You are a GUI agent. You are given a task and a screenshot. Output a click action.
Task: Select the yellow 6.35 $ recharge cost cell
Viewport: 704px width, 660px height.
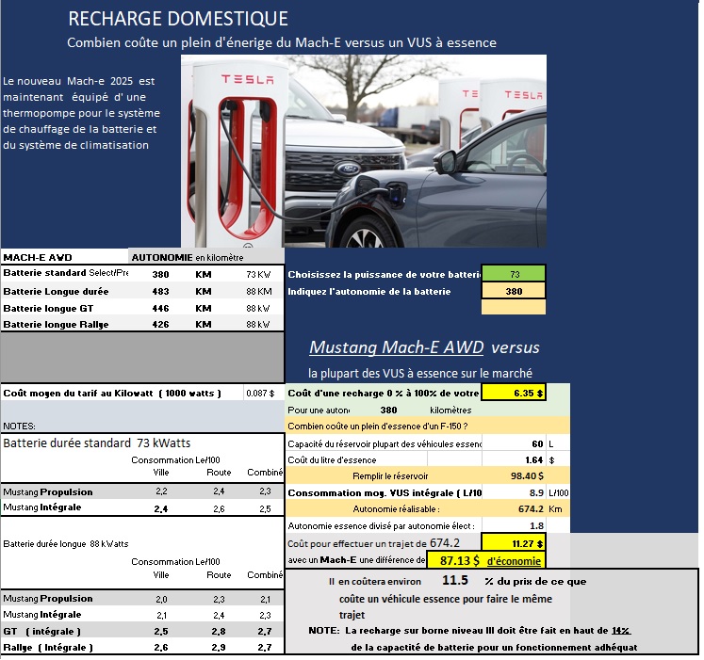point(513,394)
